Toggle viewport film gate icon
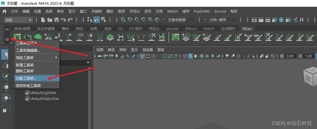The image size is (317, 129). click(x=148, y=56)
